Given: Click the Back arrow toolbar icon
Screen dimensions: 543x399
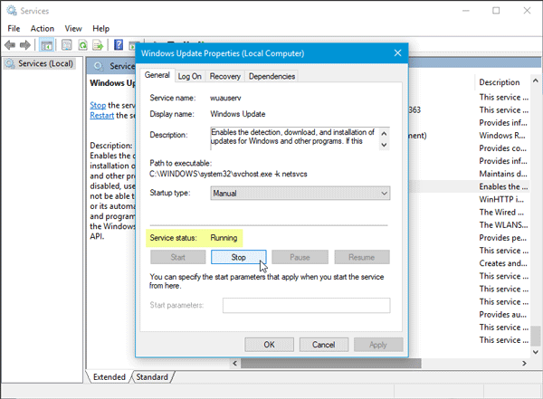Looking at the screenshot, I should click(11, 44).
